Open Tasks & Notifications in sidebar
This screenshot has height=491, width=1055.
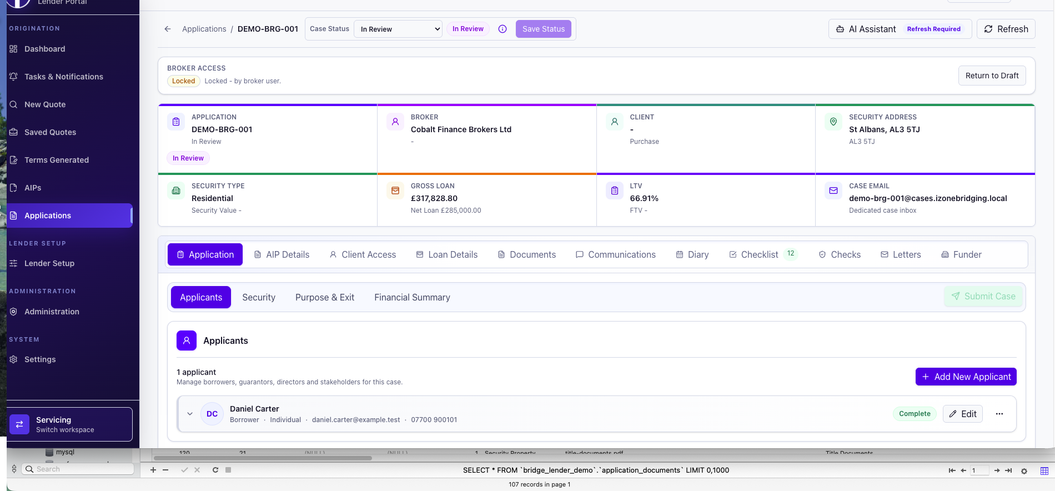click(64, 77)
